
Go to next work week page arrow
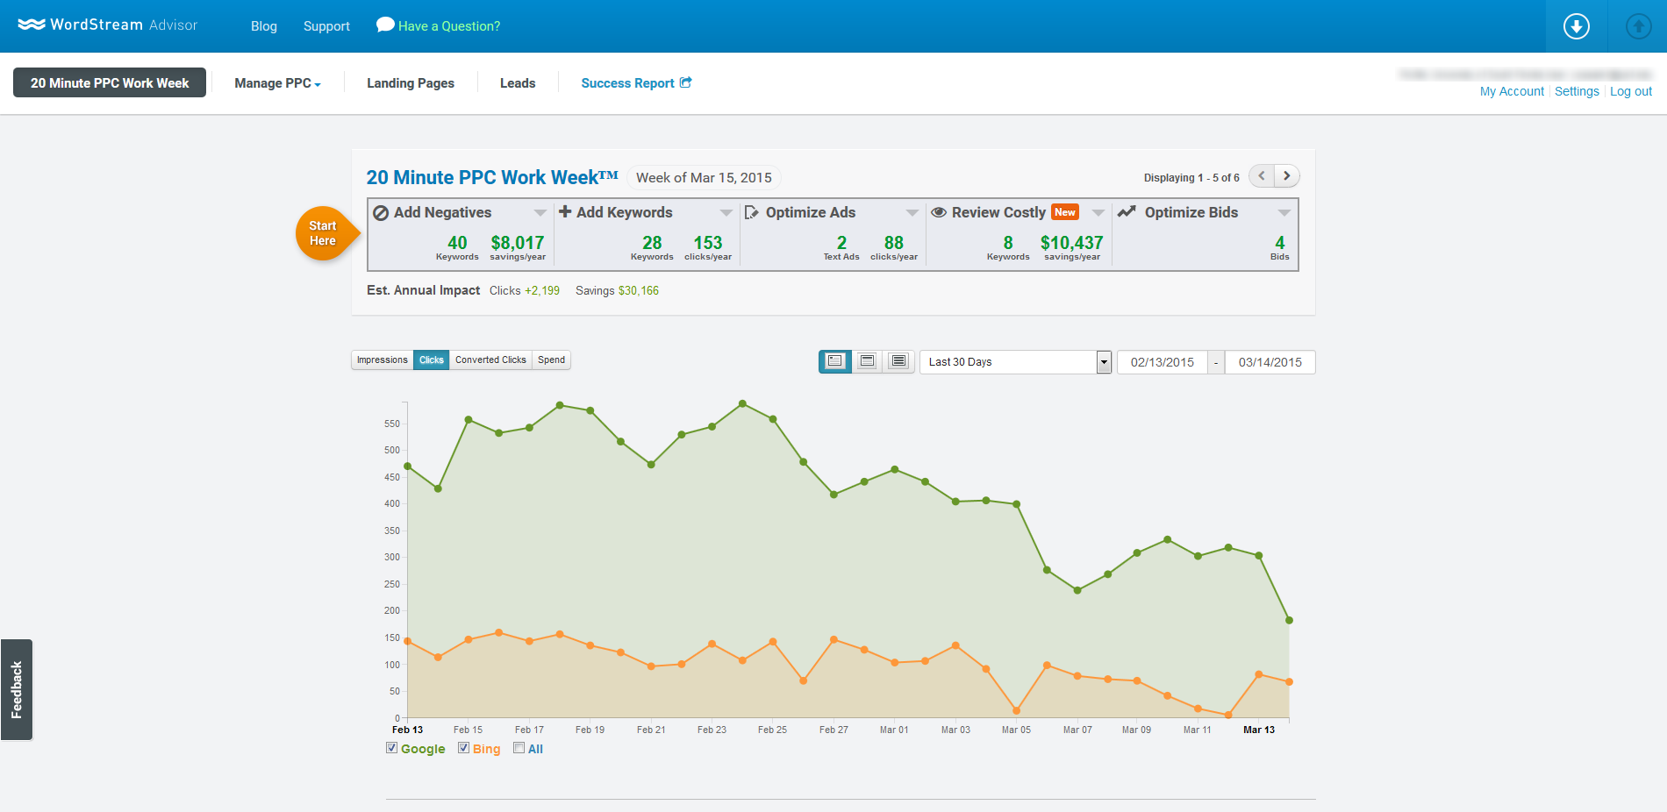1287,175
